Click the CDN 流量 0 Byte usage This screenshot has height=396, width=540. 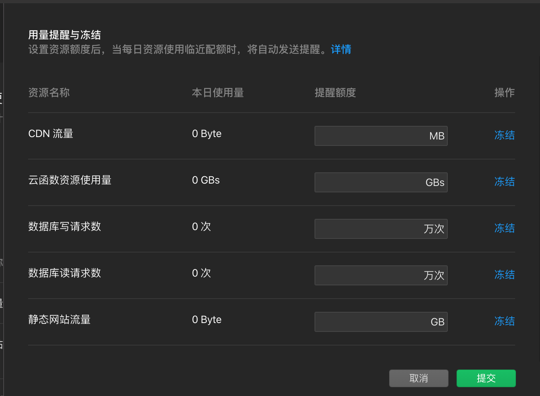pos(207,133)
